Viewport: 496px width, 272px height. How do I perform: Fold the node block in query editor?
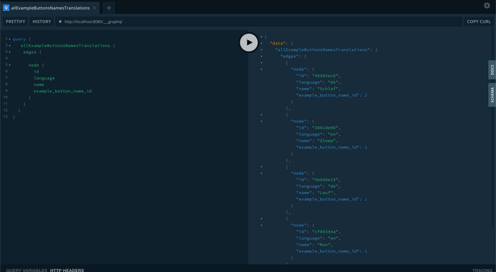tap(10, 65)
